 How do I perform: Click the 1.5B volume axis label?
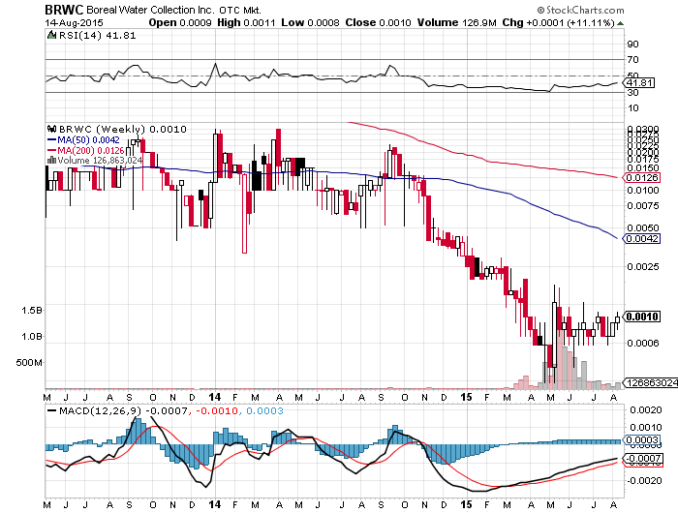tap(32, 311)
